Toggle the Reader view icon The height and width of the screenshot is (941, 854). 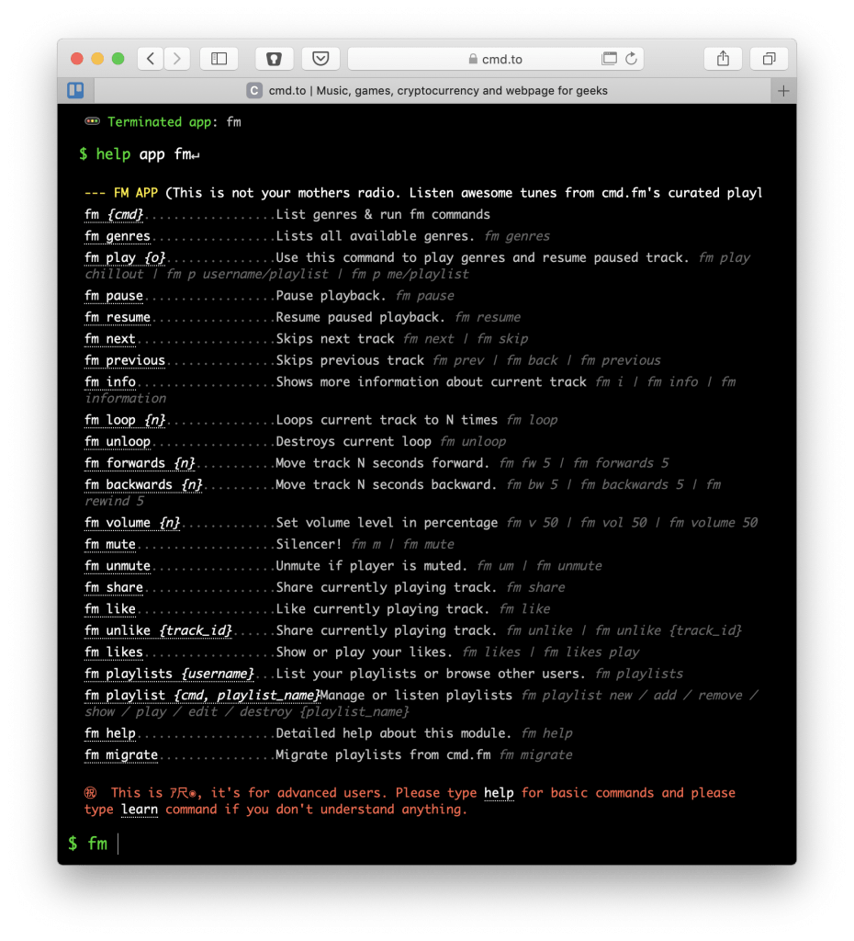(610, 58)
